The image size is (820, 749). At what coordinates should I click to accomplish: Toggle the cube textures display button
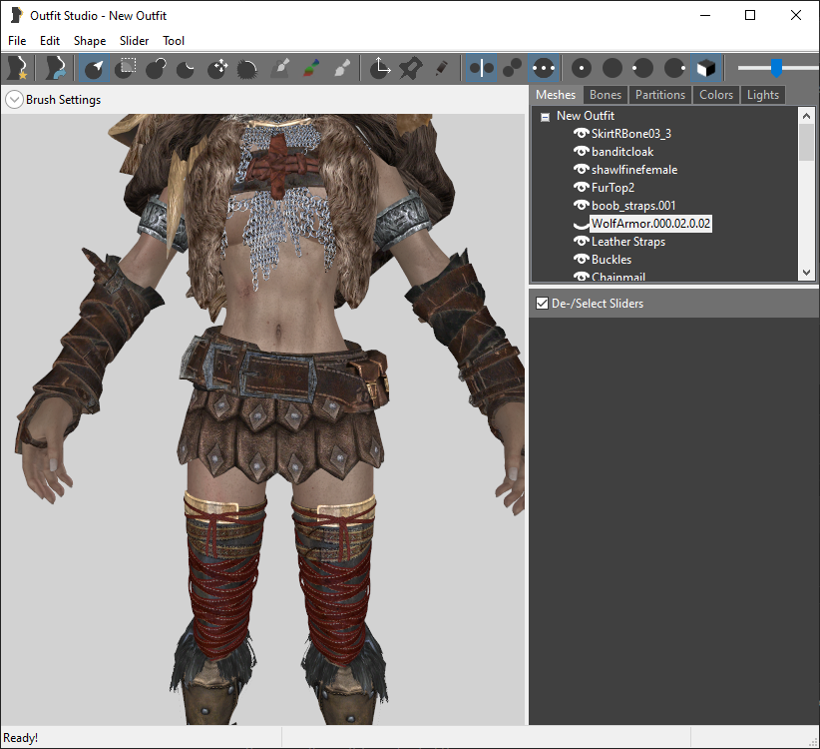coord(706,68)
